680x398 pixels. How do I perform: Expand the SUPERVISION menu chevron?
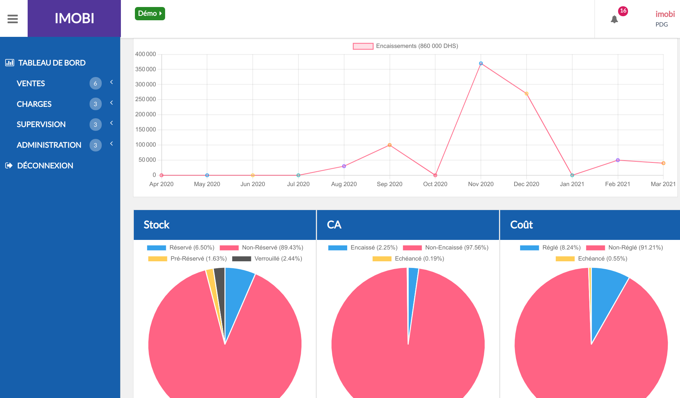tap(111, 123)
